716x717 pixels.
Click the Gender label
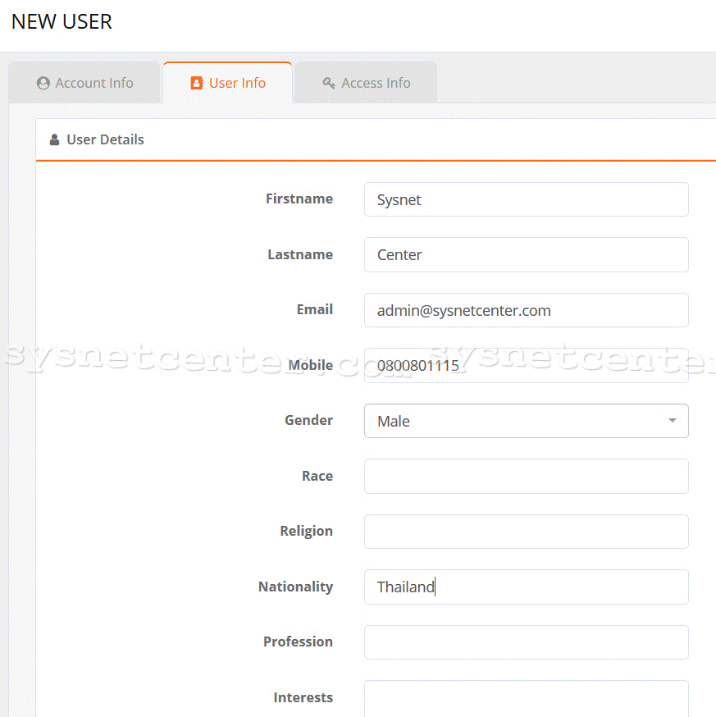[308, 420]
